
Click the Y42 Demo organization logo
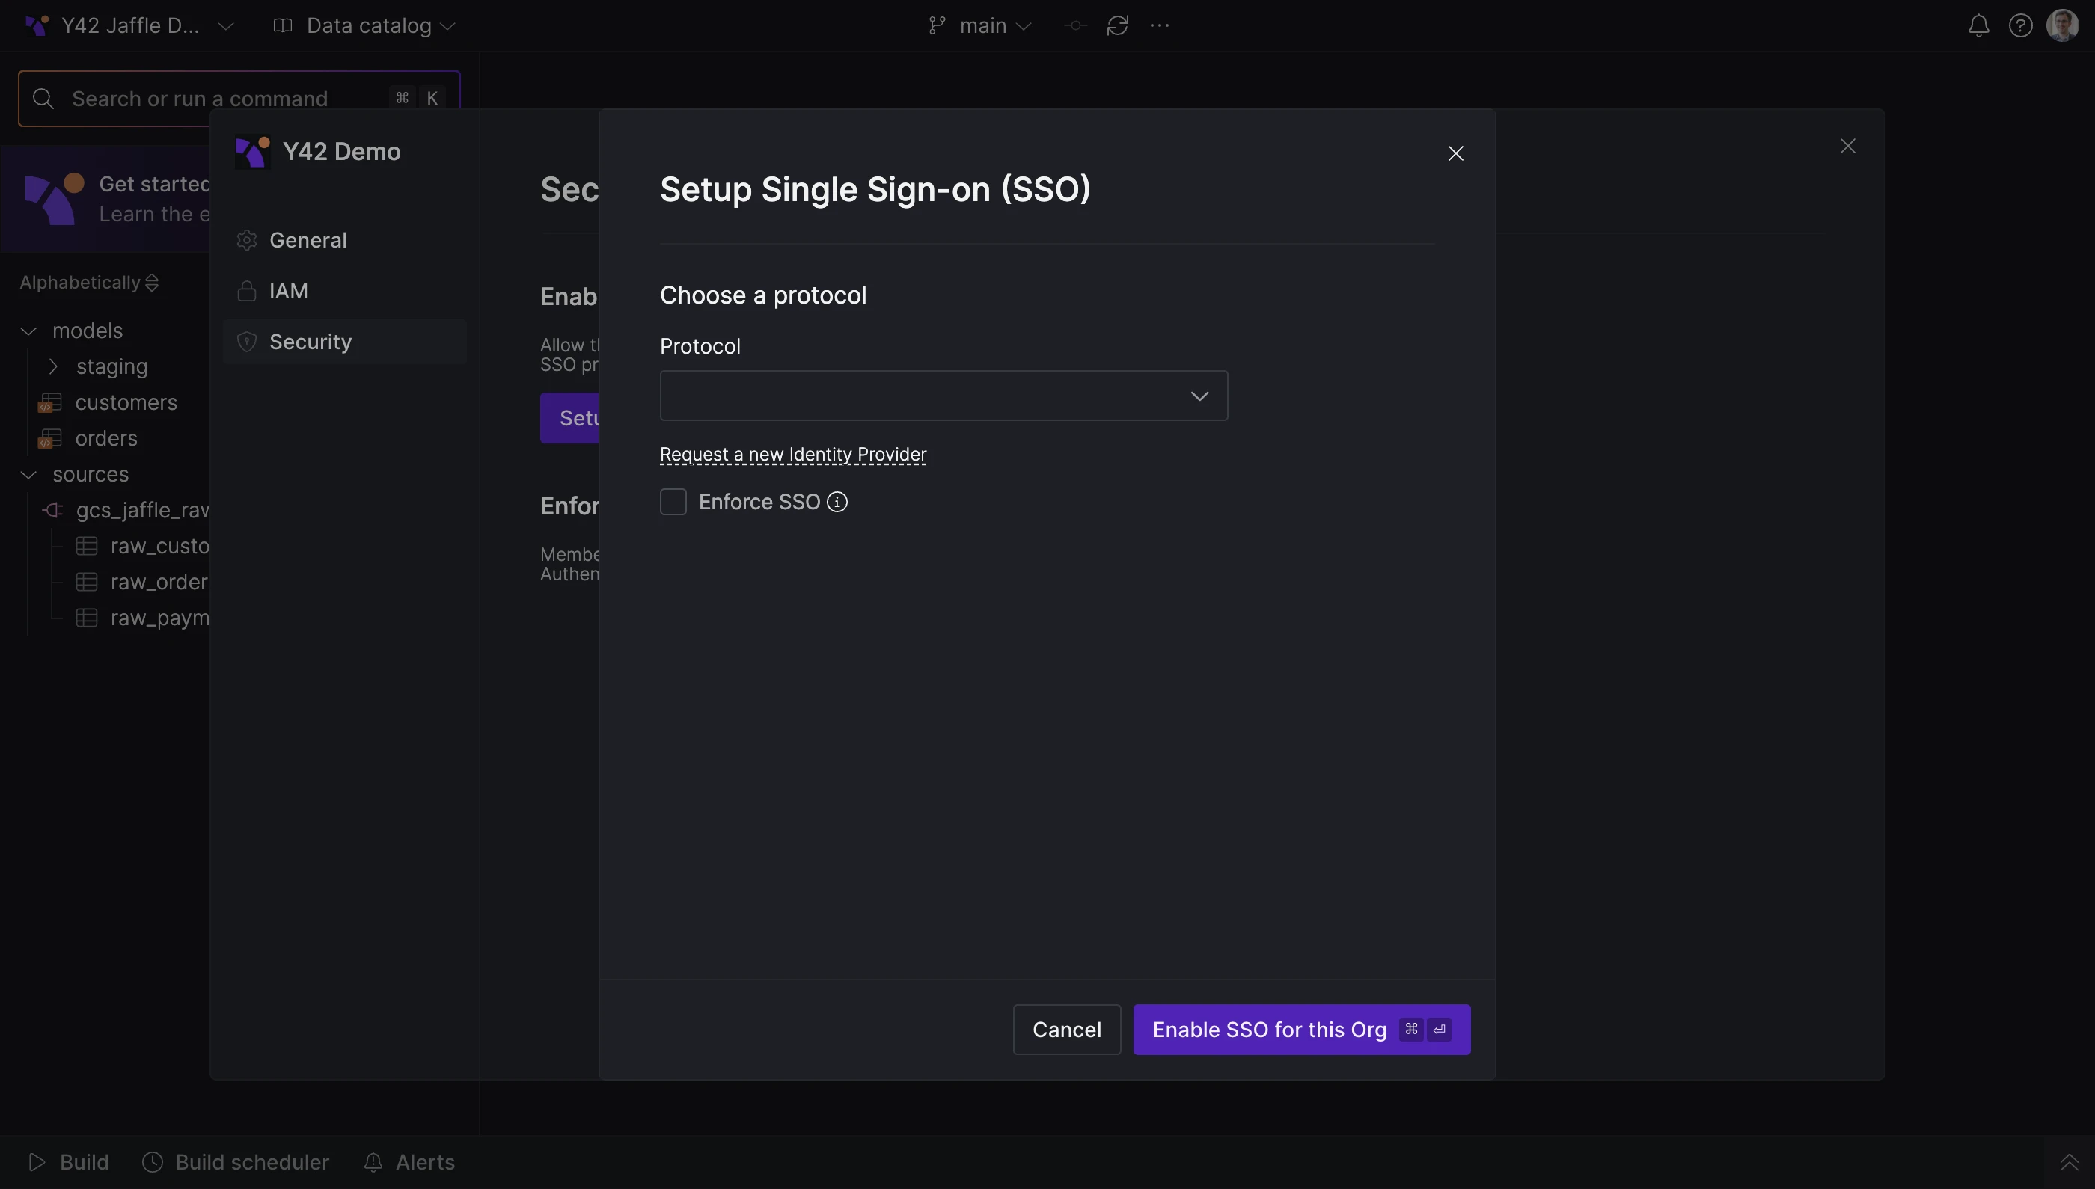252,152
